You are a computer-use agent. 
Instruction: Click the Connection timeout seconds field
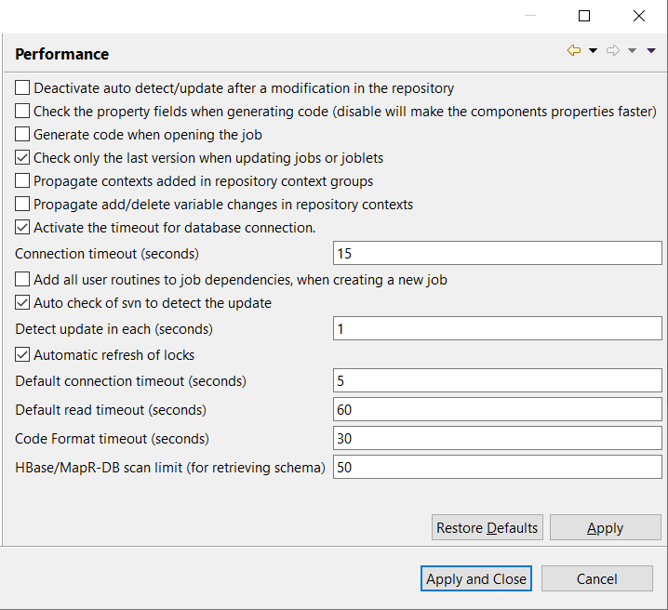[x=497, y=254]
